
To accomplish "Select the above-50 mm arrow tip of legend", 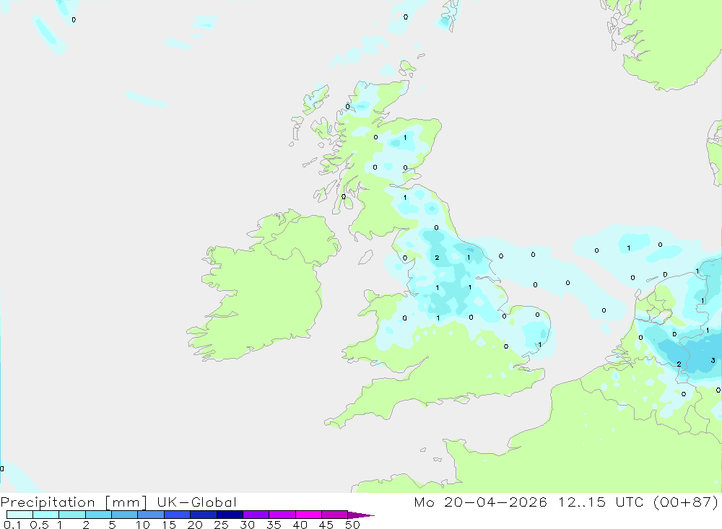I will coord(361,515).
